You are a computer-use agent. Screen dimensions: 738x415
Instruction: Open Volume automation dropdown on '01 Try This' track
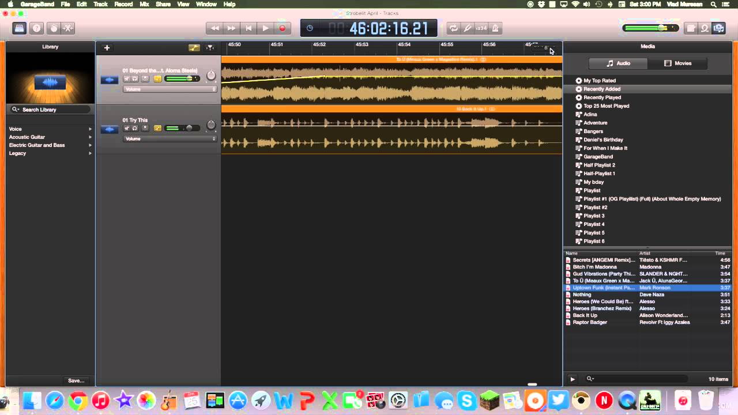point(170,139)
